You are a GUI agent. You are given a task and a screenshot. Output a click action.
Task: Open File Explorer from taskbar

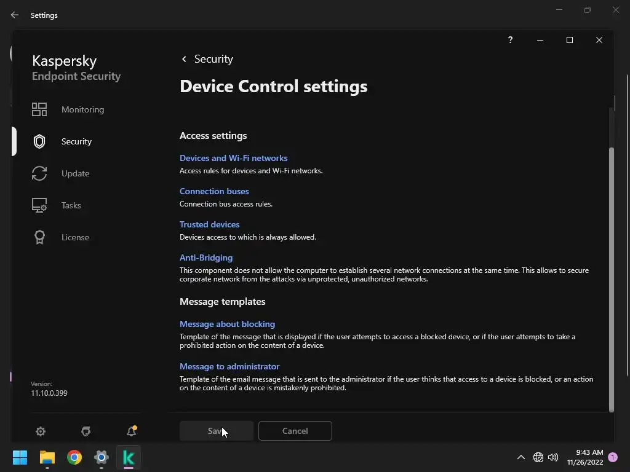coord(47,457)
